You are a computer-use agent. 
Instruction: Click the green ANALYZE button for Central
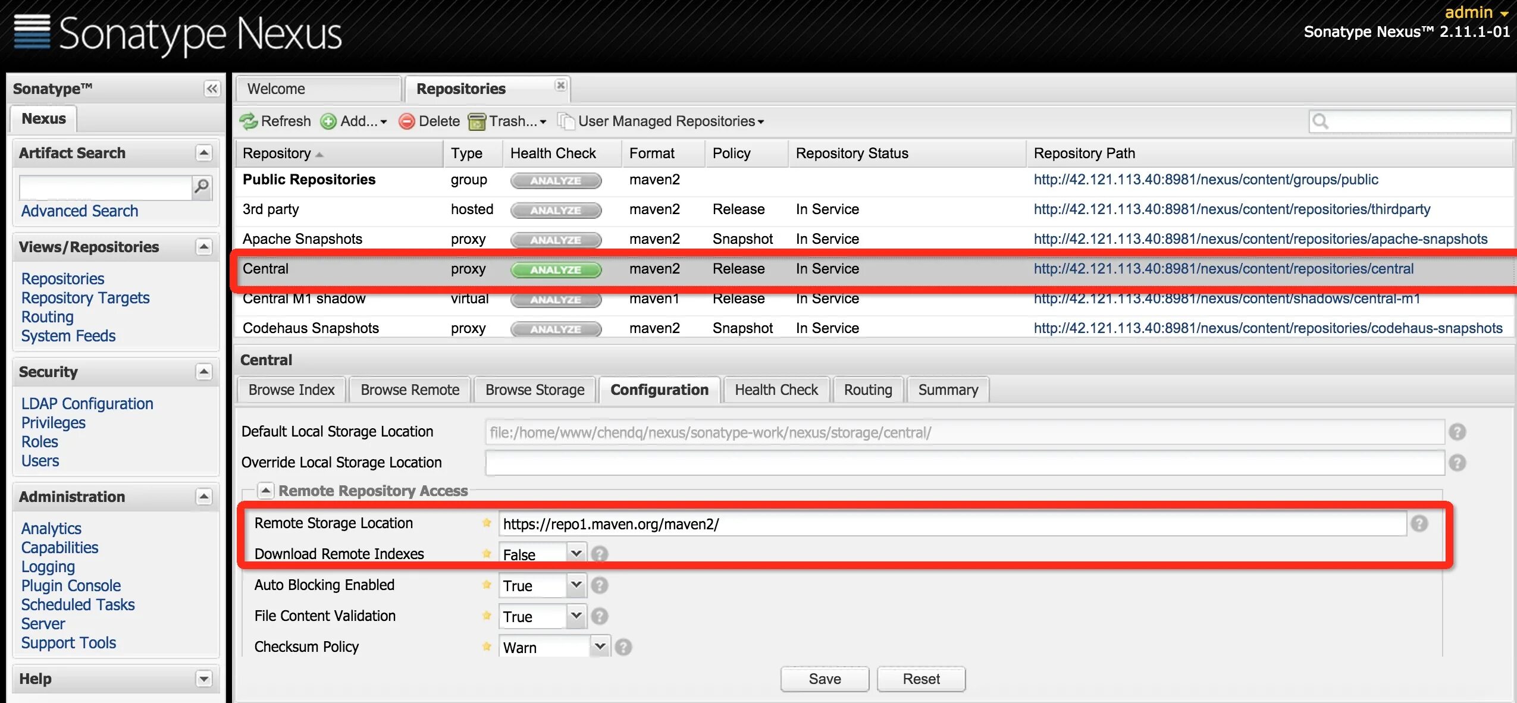(556, 269)
